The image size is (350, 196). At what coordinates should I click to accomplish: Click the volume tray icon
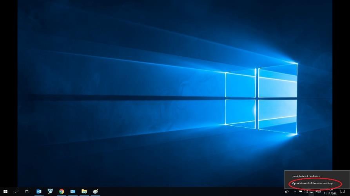(x=306, y=192)
